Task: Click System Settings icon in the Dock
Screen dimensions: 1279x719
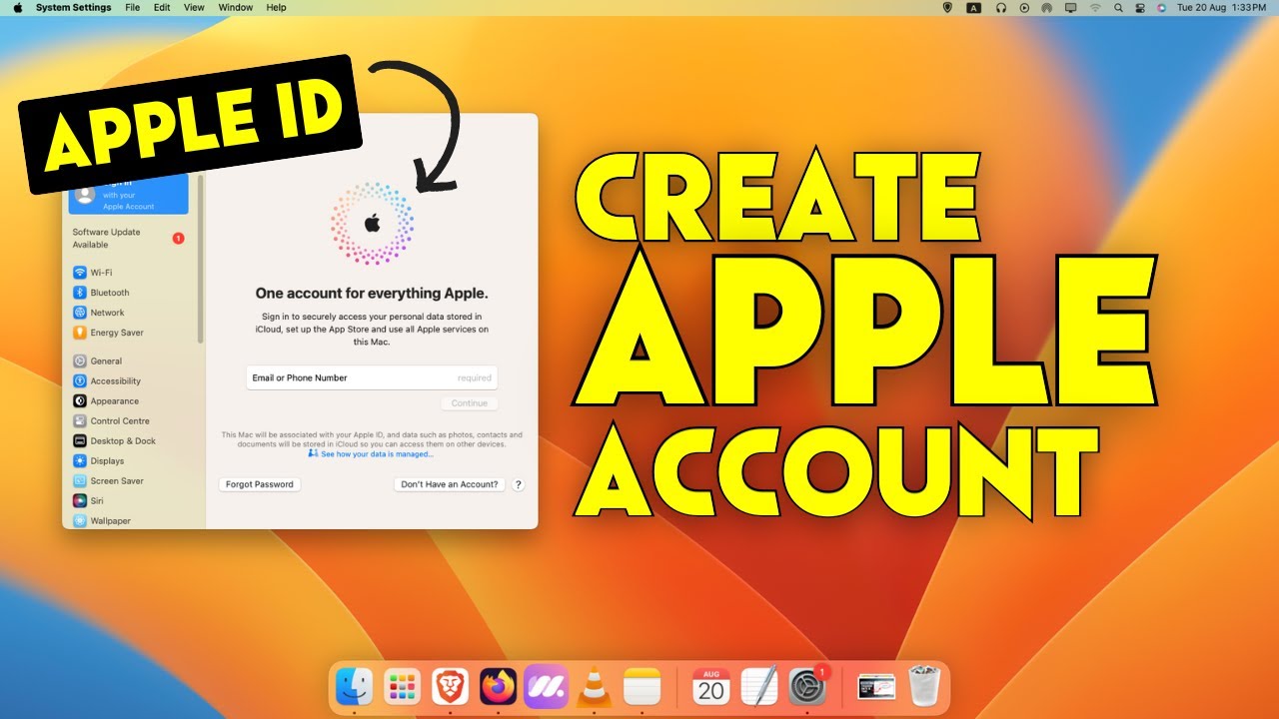Action: (807, 687)
